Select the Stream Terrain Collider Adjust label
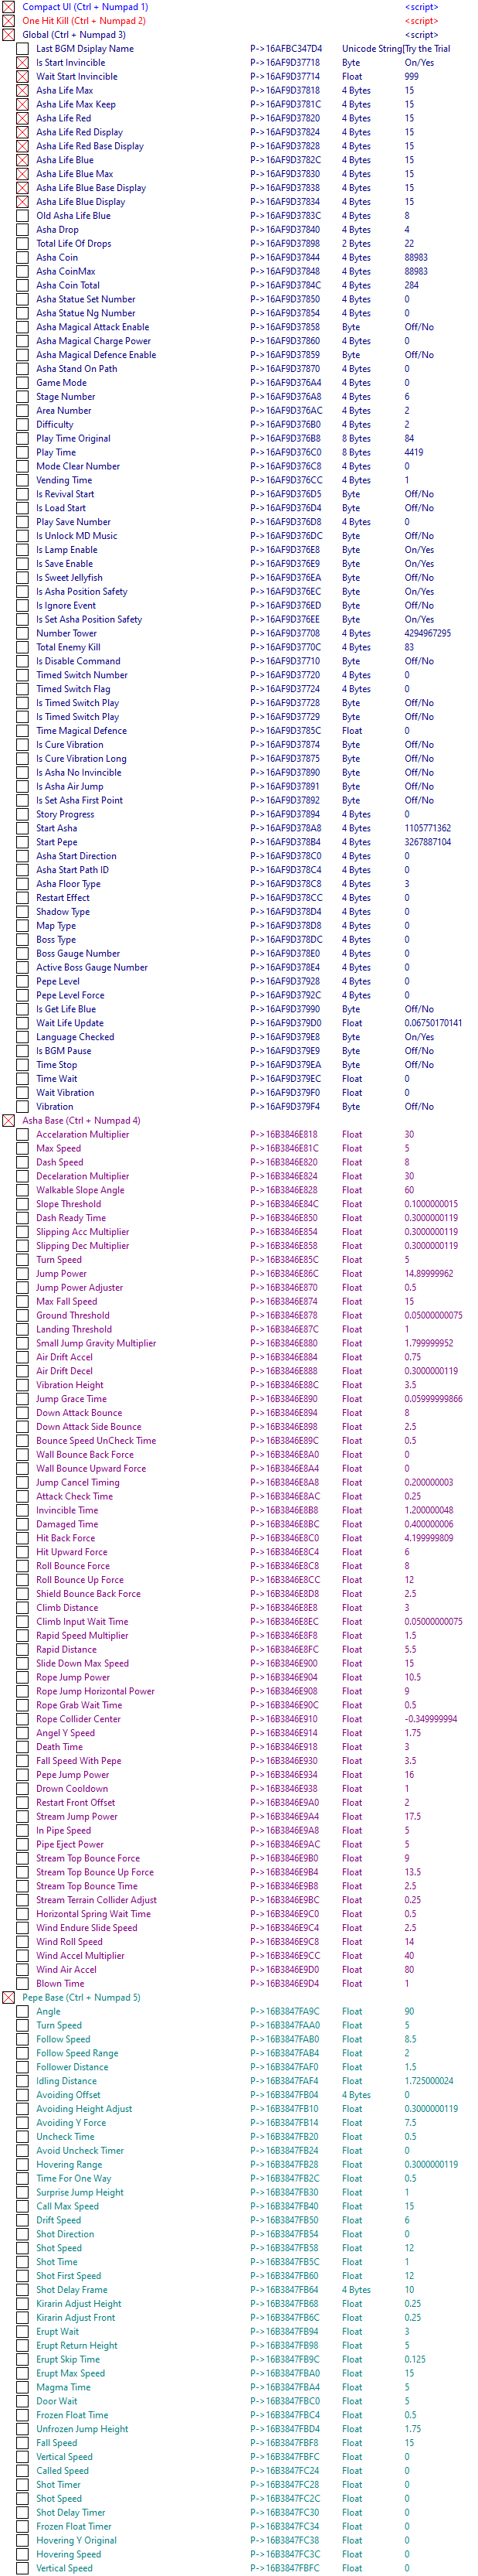This screenshot has height=2576, width=478. pos(96,1900)
